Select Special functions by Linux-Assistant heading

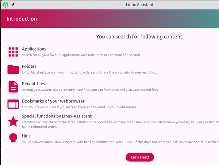(57, 116)
